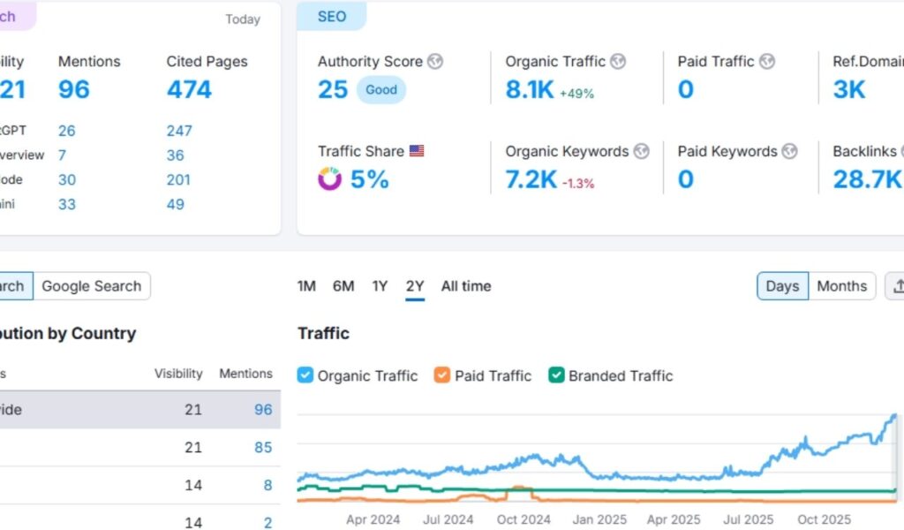
Task: Click globe icon next to Paid Keywords
Action: (789, 151)
